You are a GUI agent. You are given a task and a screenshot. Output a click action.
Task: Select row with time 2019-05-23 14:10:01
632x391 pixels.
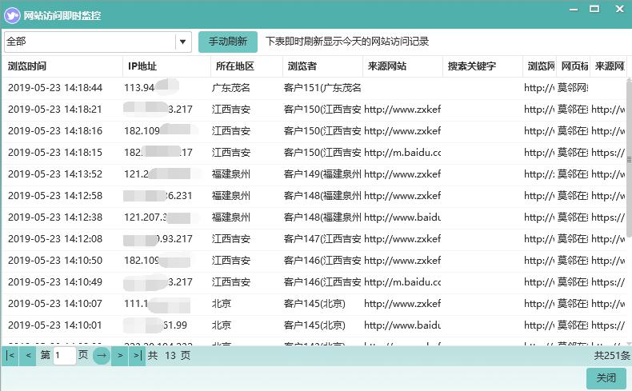(x=314, y=325)
